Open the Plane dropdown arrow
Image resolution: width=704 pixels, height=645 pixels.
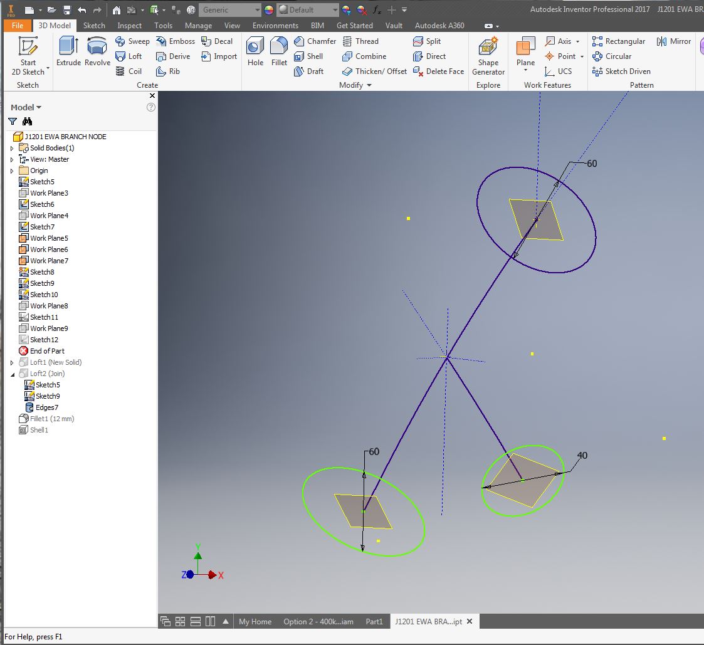pos(525,69)
